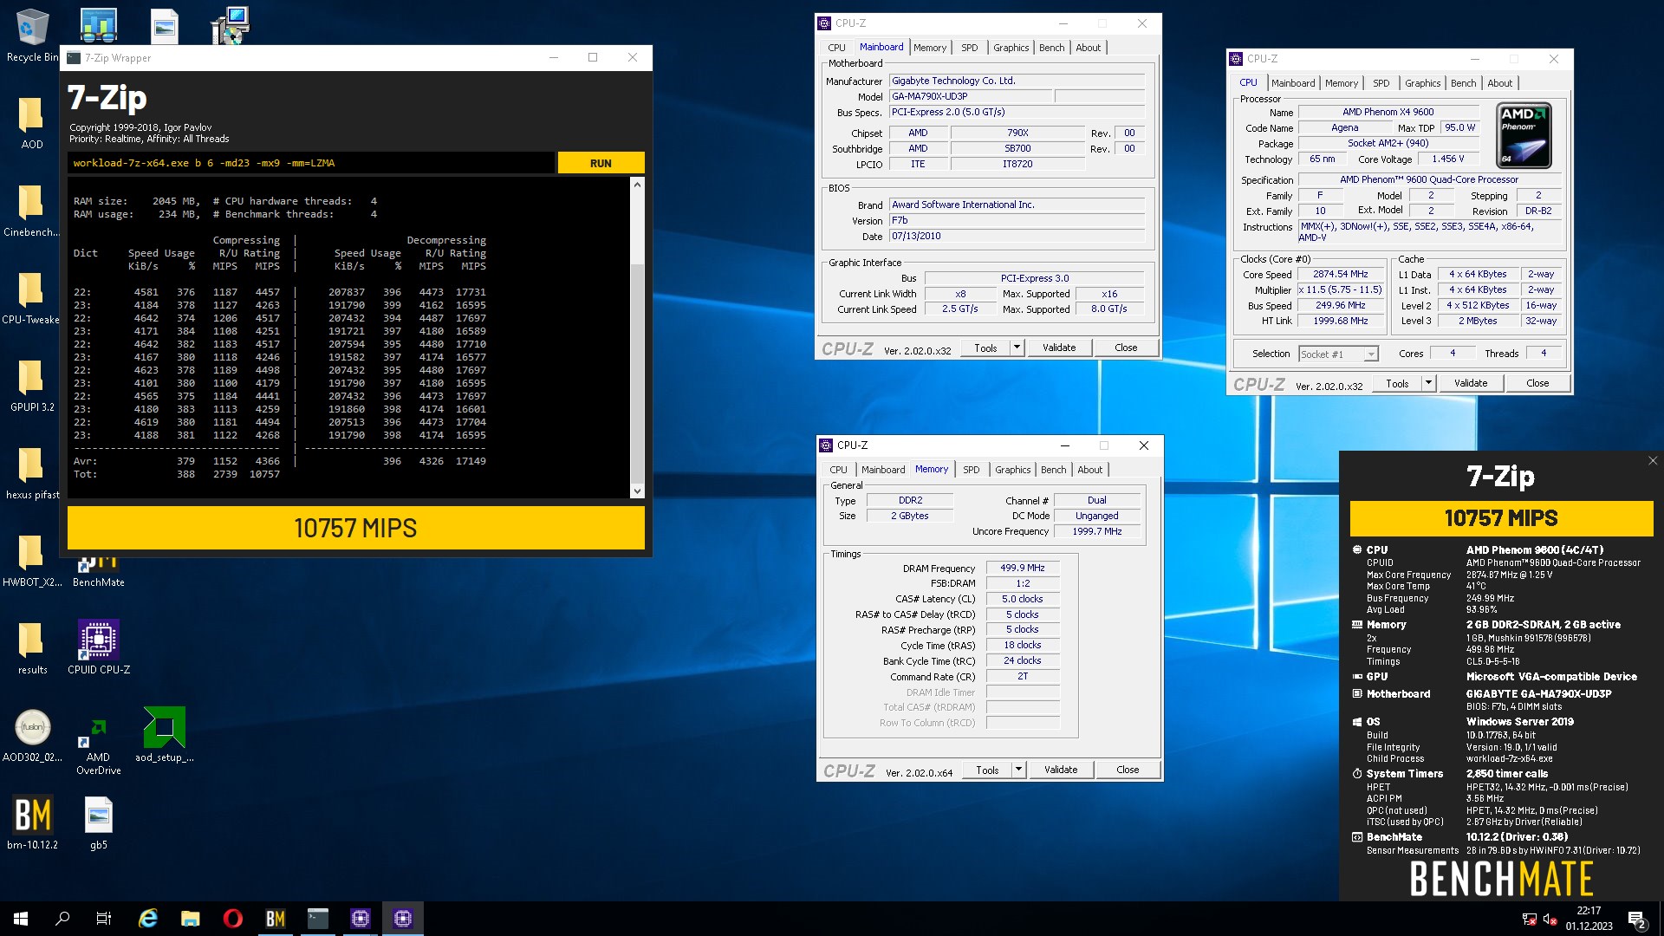Open File Explorer from taskbar

(x=190, y=919)
